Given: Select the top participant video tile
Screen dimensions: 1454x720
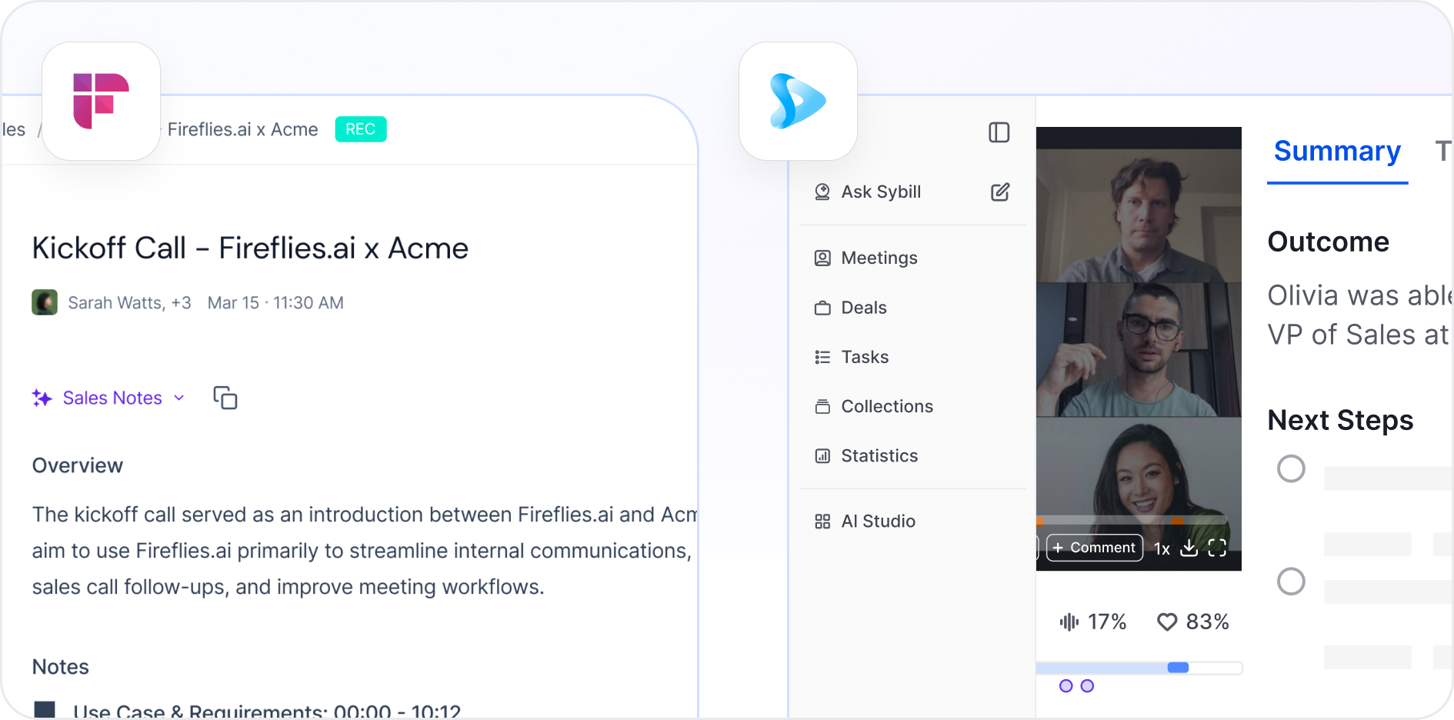Looking at the screenshot, I should coord(1139,215).
